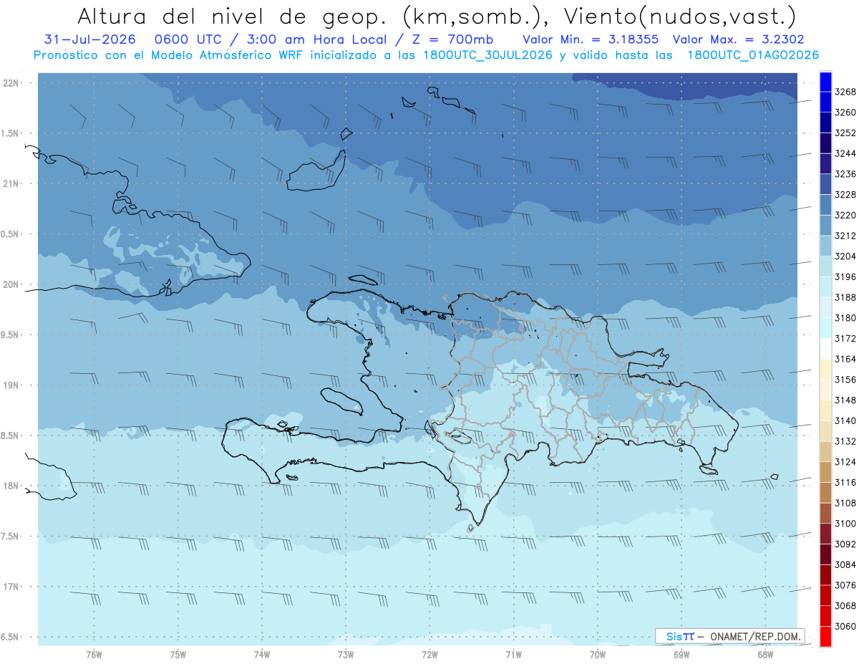Screen dimensions: 859x664
Task: Click the '19N' latitude label
Action: [x=11, y=385]
